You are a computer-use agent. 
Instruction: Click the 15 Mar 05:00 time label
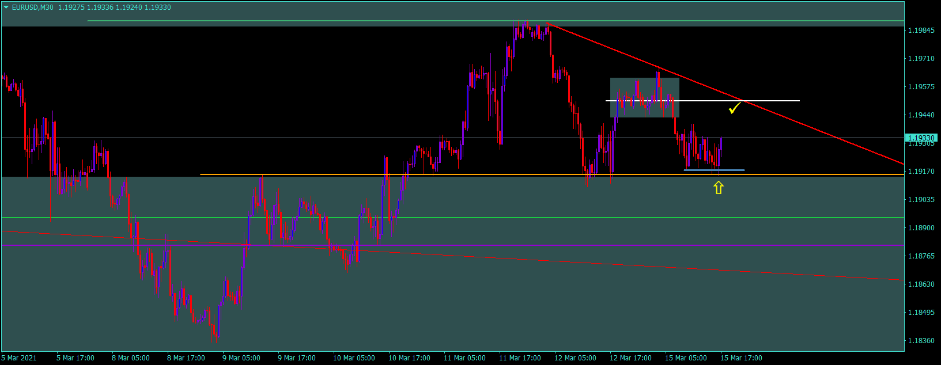point(686,358)
